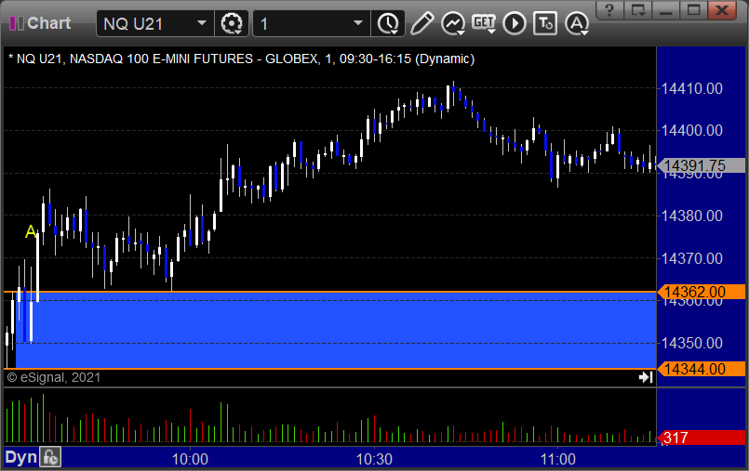Click the Chart window menu icon

(16, 23)
